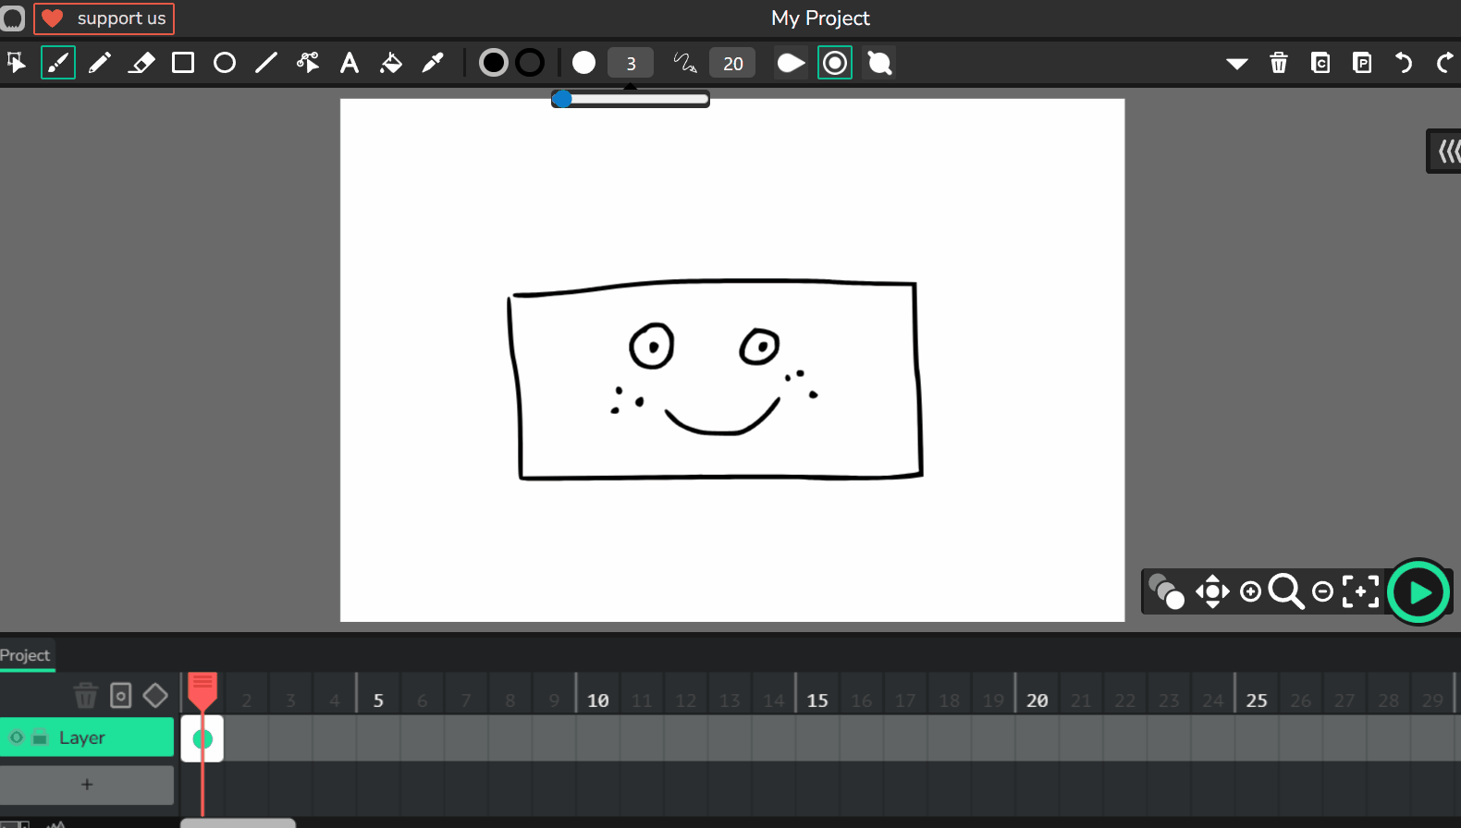The image size is (1461, 828).
Task: Expand the collapsed inspector side panel
Action: (1446, 151)
